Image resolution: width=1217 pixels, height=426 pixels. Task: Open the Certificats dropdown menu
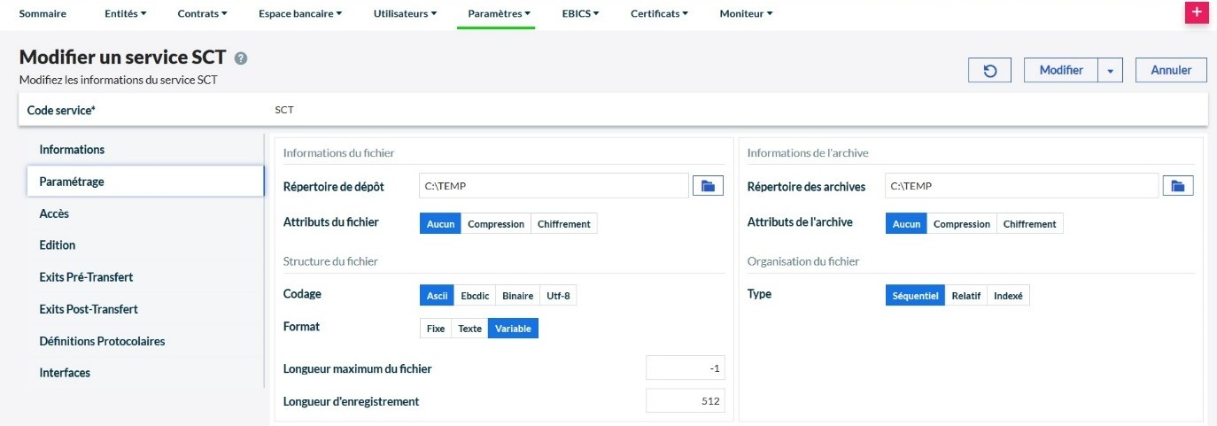(x=659, y=14)
